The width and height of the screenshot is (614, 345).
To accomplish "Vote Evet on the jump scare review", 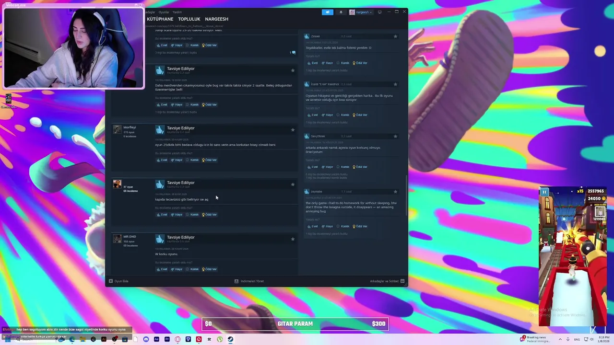I will tap(162, 45).
